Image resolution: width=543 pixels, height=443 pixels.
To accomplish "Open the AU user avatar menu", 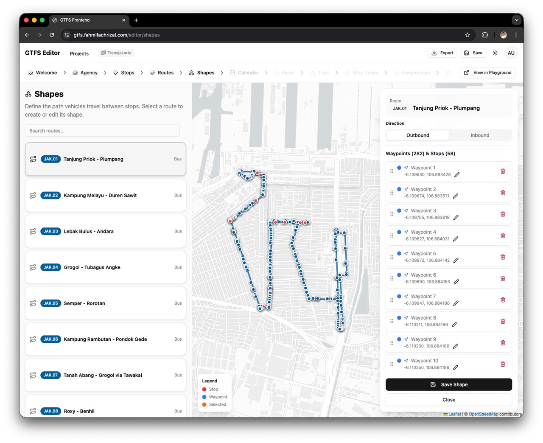I will click(x=511, y=53).
